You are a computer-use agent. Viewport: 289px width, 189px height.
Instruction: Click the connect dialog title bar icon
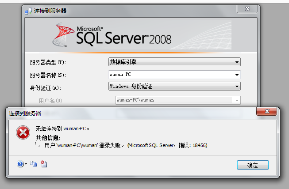click(28, 10)
